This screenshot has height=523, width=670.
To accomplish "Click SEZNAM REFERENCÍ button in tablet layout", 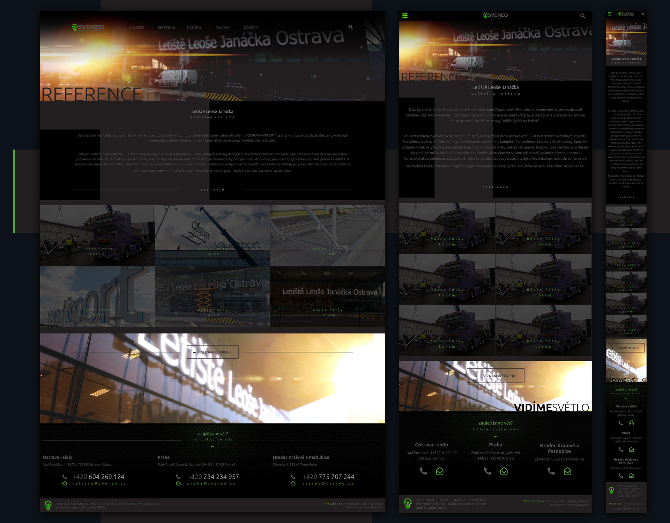I will pyautogui.click(x=496, y=376).
